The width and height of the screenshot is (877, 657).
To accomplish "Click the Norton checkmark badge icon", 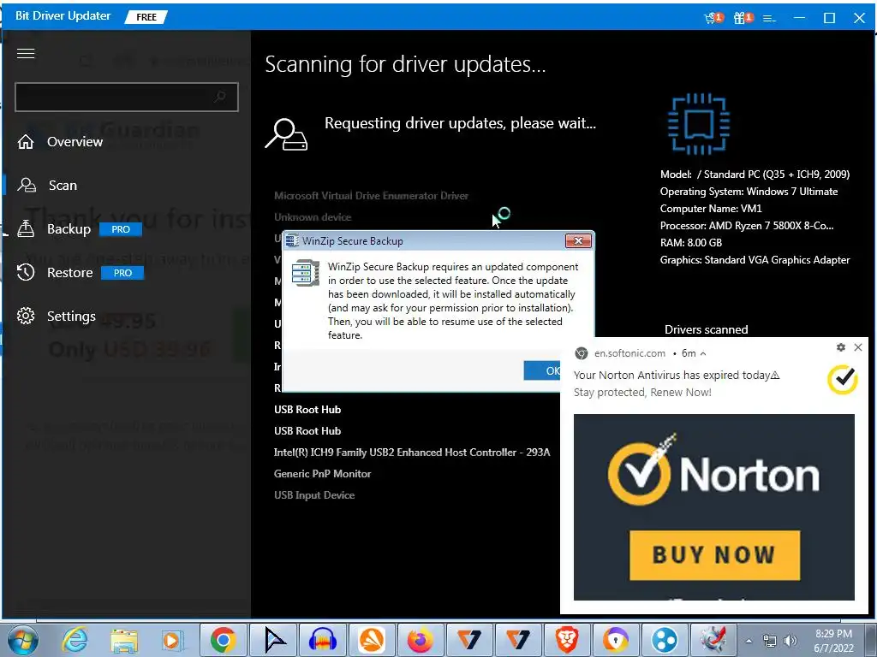I will [843, 380].
